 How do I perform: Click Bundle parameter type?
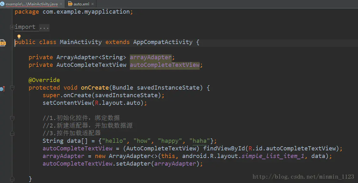(123, 88)
